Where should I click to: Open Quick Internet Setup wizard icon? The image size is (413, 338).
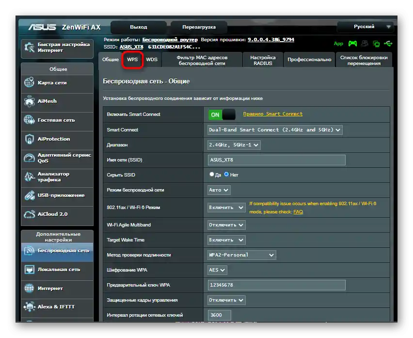[29, 47]
